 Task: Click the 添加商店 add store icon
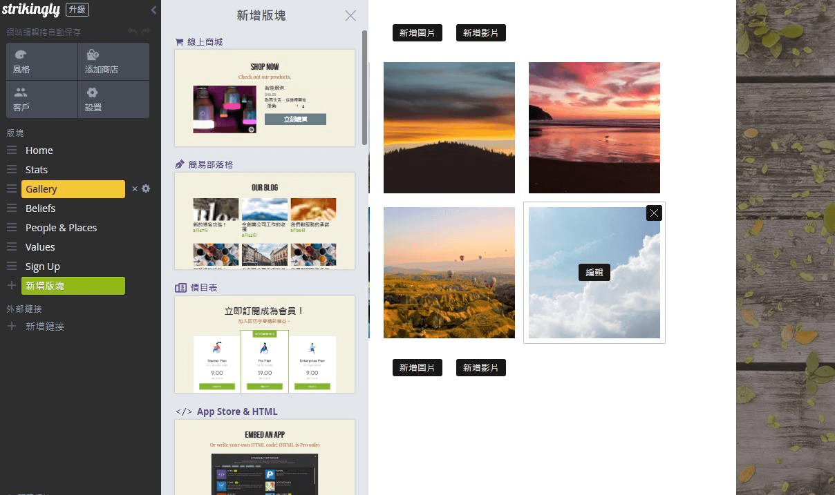92,55
